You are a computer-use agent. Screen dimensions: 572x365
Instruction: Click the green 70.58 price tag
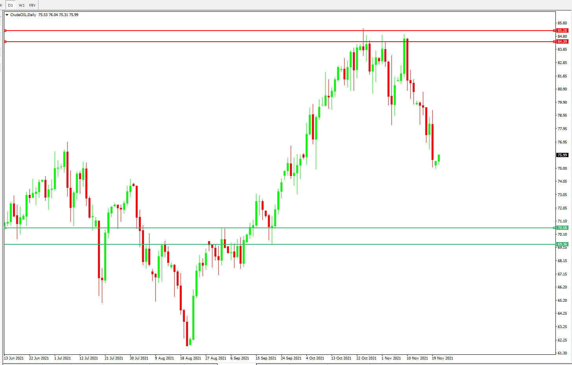pos(562,228)
